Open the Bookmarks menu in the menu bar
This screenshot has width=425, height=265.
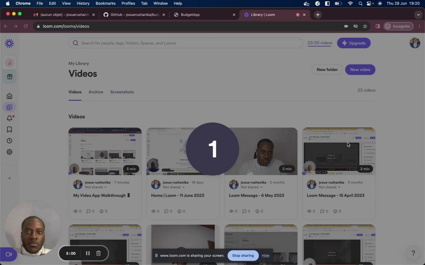tap(106, 3)
